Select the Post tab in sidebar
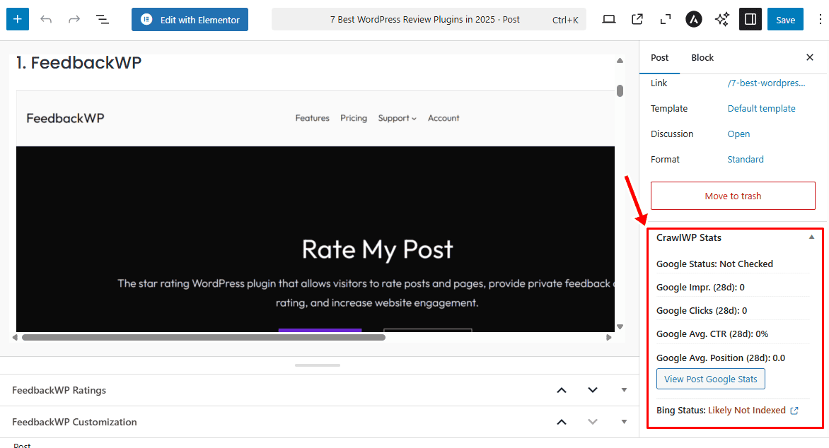829x448 pixels. tap(659, 57)
